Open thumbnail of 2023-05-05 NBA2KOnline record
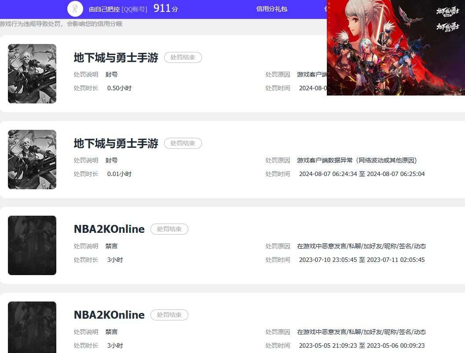Screen dimensions: 465x353 (x=32, y=327)
